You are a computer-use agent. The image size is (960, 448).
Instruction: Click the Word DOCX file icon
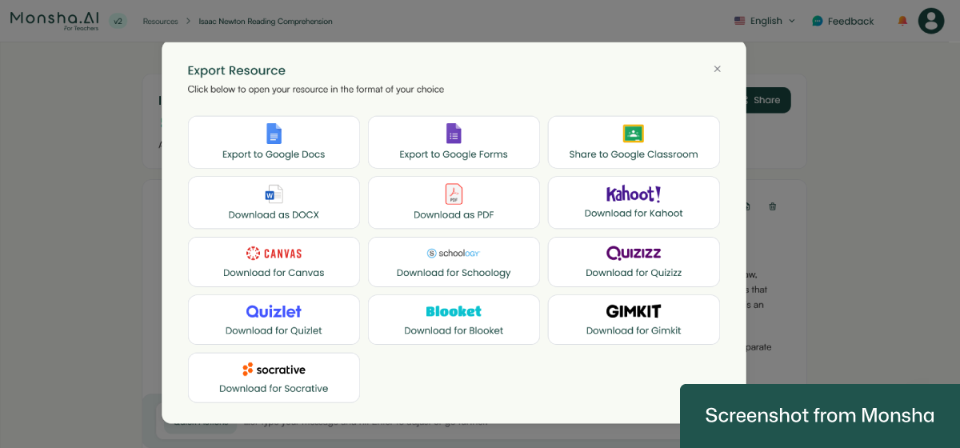click(274, 194)
